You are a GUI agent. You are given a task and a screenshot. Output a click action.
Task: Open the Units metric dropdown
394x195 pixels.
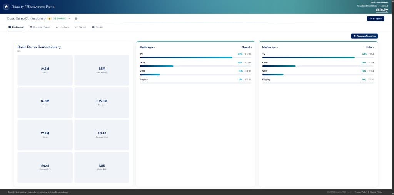point(370,47)
